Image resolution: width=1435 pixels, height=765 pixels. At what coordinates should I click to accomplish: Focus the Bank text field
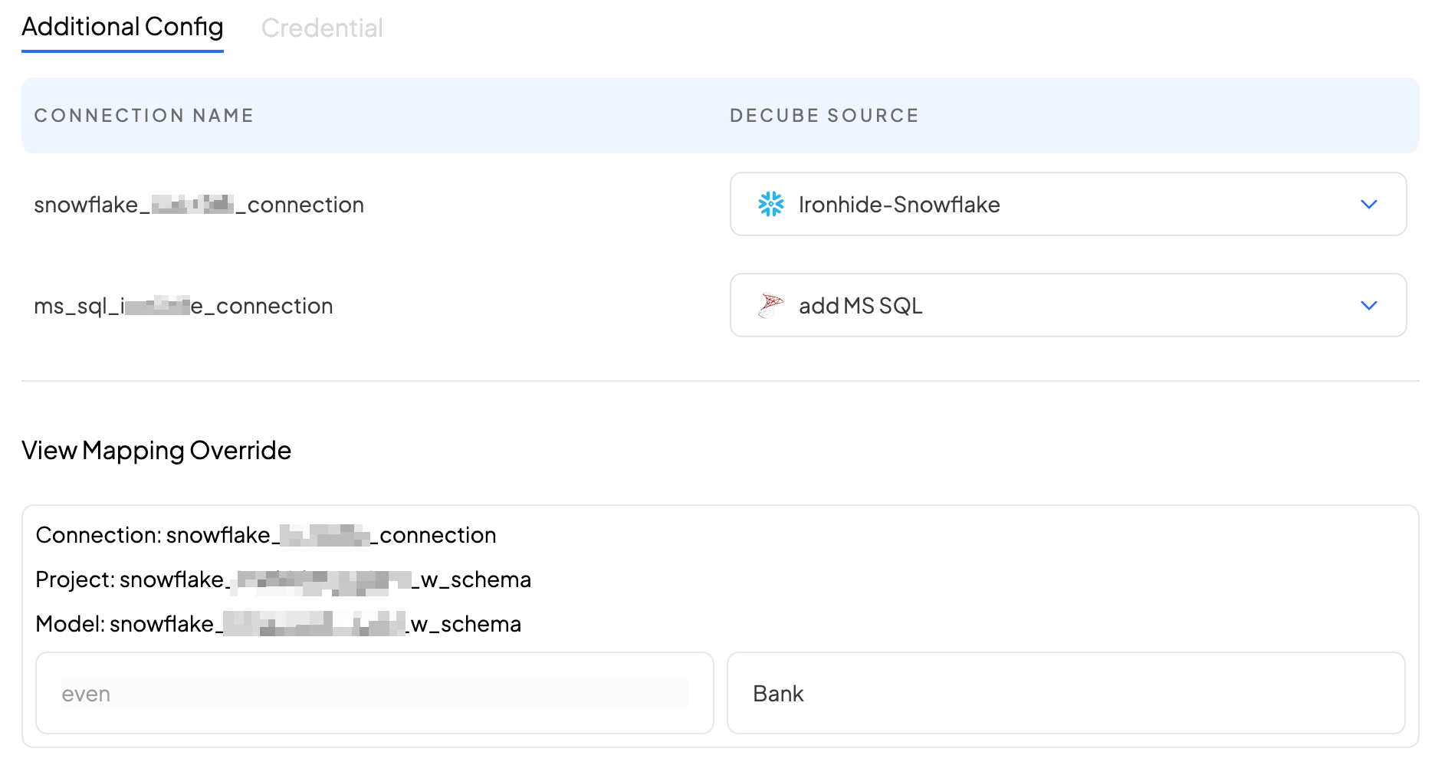pos(1066,693)
